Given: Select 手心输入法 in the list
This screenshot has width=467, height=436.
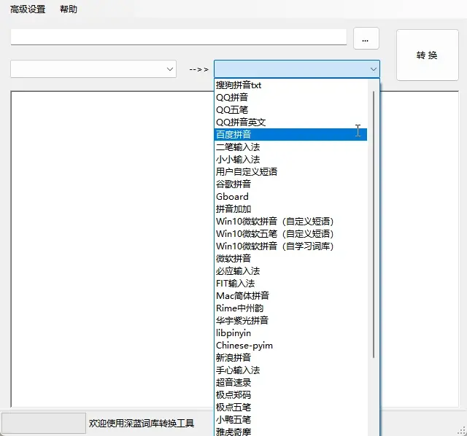Looking at the screenshot, I should [238, 370].
